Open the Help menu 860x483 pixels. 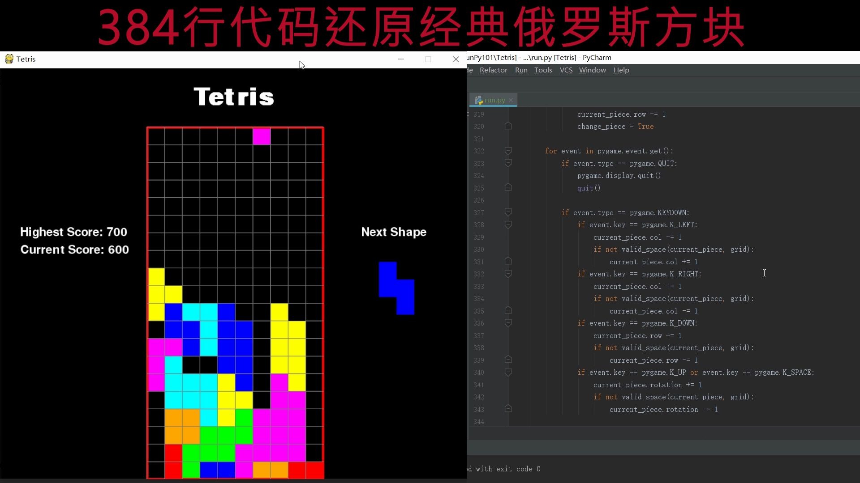pos(621,70)
